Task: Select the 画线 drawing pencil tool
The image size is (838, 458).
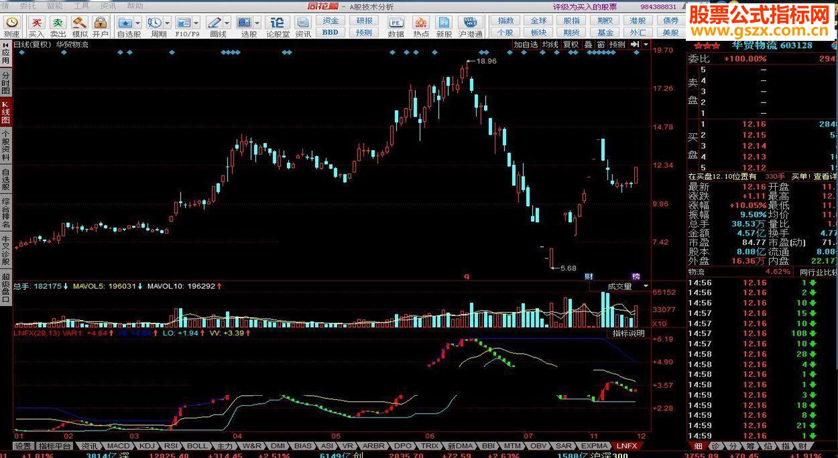Action: pos(215,23)
